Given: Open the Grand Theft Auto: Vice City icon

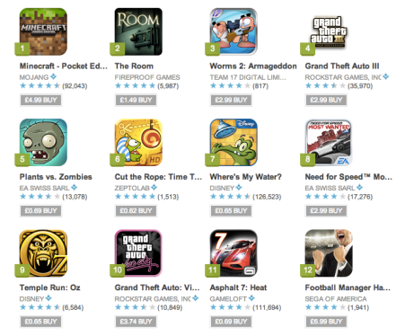Looking at the screenshot, I should point(138,253).
